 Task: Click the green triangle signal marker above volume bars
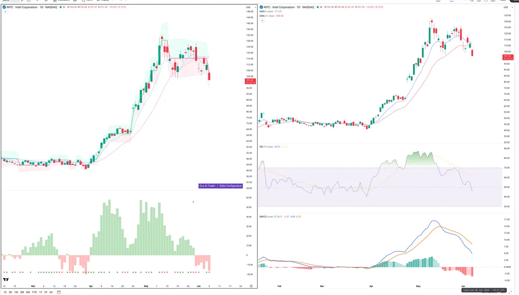[x=193, y=202]
